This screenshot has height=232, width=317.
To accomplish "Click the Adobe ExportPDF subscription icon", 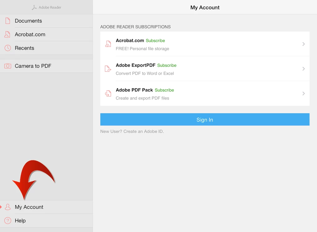I will 108,69.
